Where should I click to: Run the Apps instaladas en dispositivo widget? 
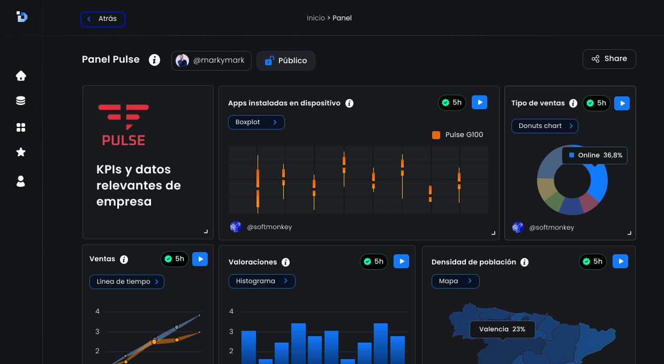pyautogui.click(x=479, y=102)
